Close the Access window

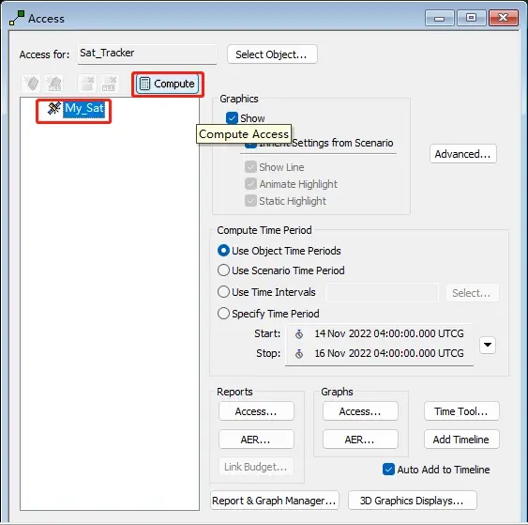(x=504, y=18)
